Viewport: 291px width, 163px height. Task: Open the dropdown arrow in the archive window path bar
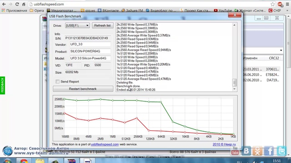coord(281,50)
